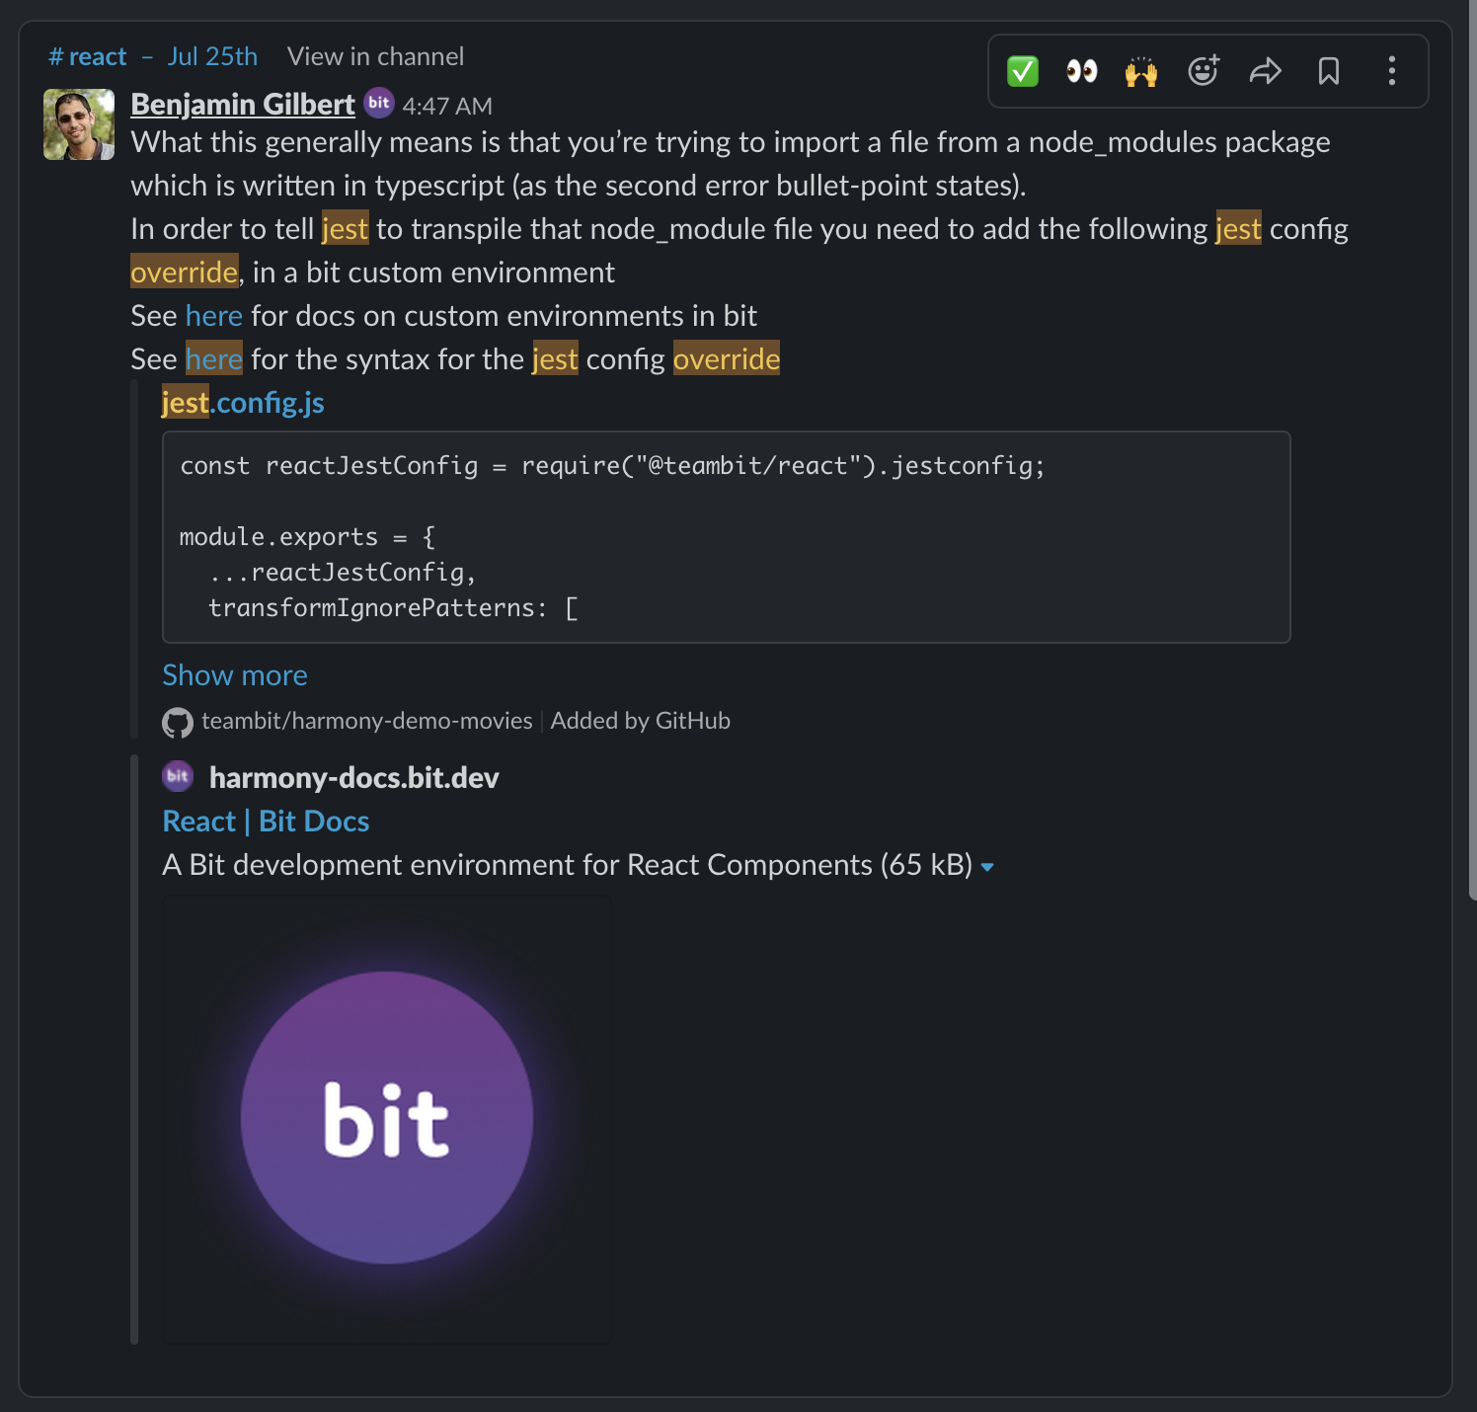Expand the code snippet with Show more
Image resolution: width=1477 pixels, height=1412 pixels.
(234, 675)
